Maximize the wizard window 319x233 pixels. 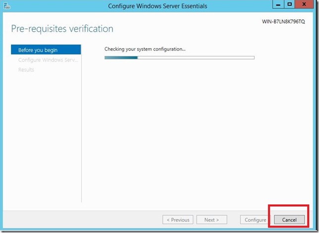click(x=290, y=5)
